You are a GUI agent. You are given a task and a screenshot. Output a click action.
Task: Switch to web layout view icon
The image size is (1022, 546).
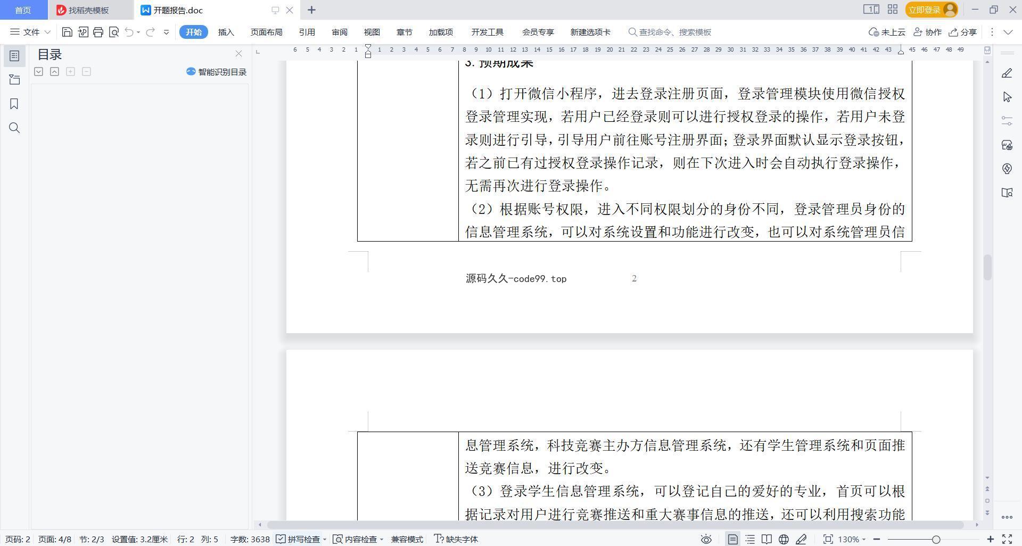(784, 539)
